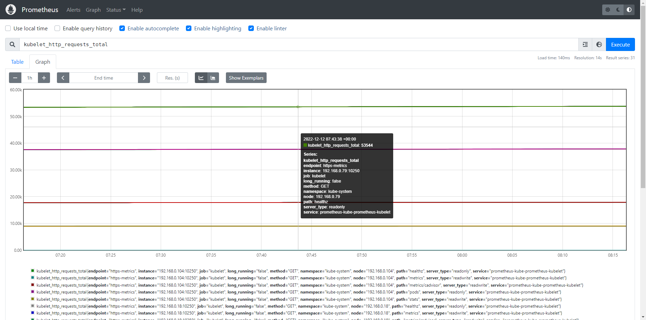Select legend series 192.168.0.104 path healthz

[301, 271]
